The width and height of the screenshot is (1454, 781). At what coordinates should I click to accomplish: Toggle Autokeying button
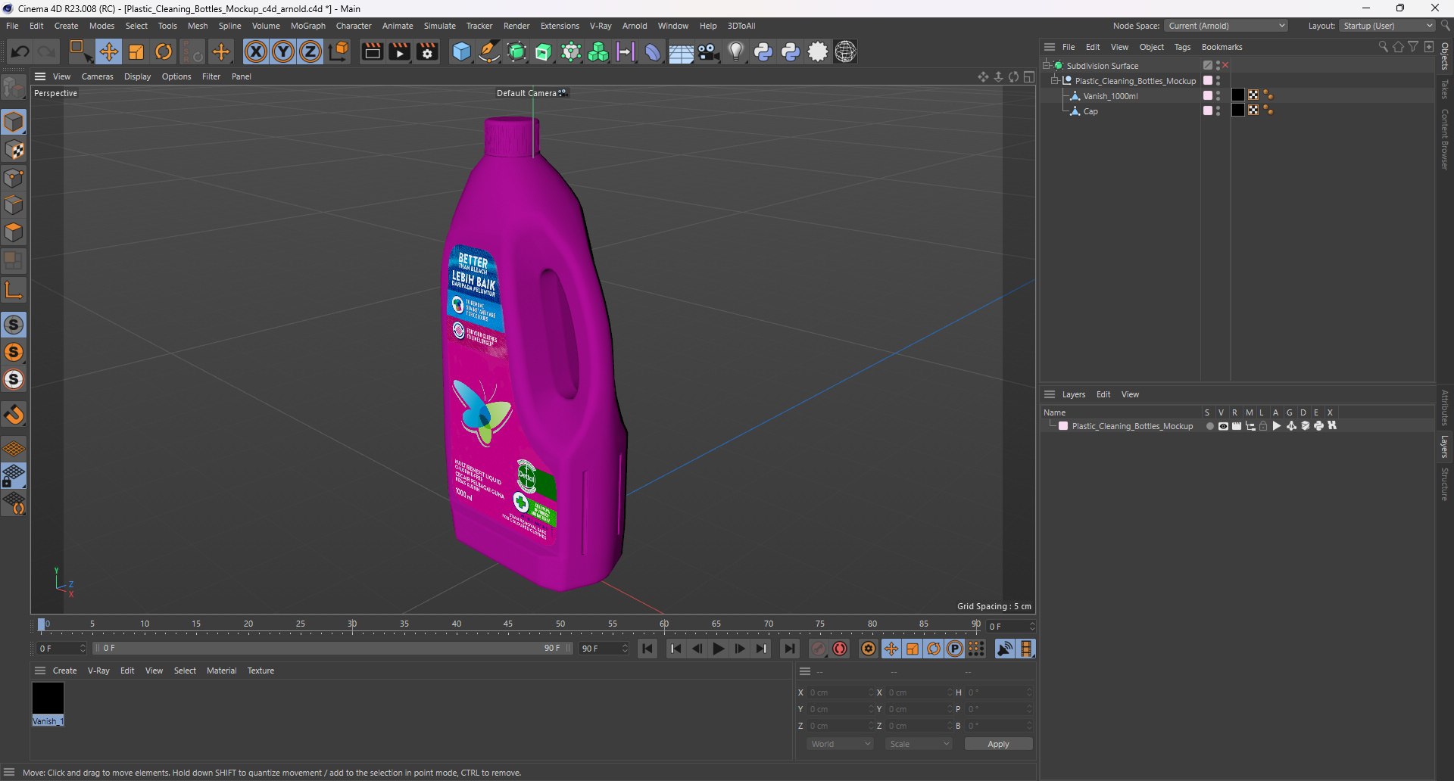840,649
